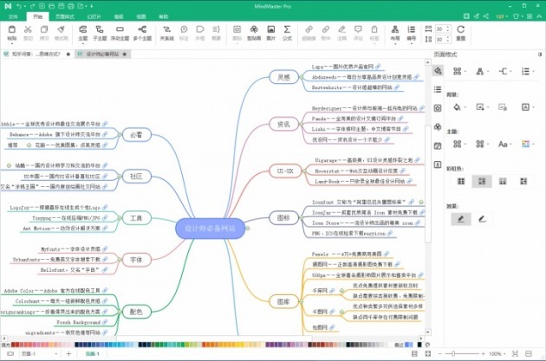This screenshot has height=361, width=546.
Task: Click the Undo arrow in title bar
Action: [x=19, y=6]
